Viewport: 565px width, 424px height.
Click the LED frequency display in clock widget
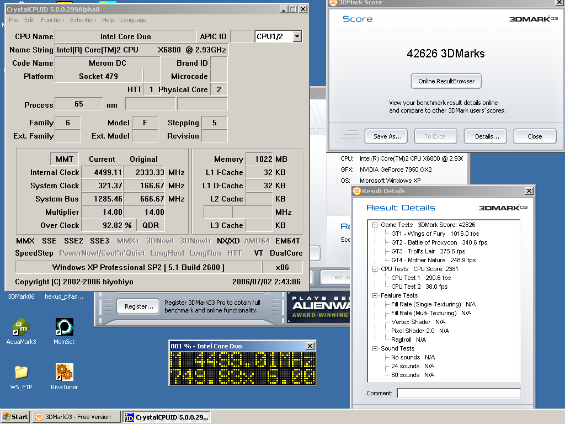click(243, 368)
